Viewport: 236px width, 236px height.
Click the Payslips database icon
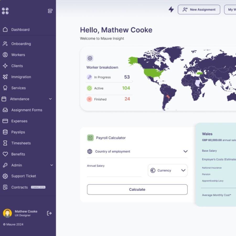click(x=5, y=132)
